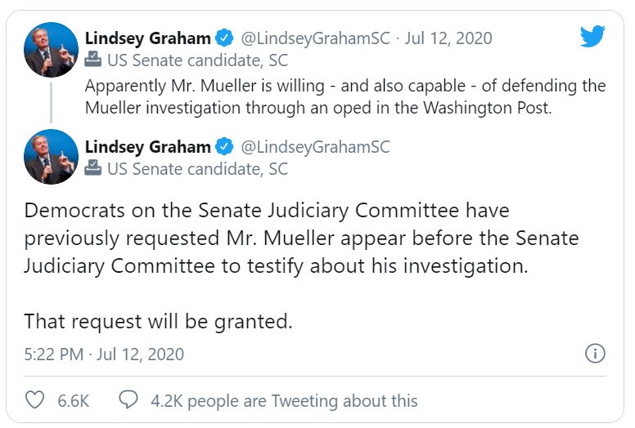Viewport: 635px width, 428px height.
Task: Like the tweet with the heart icon
Action: (x=35, y=400)
